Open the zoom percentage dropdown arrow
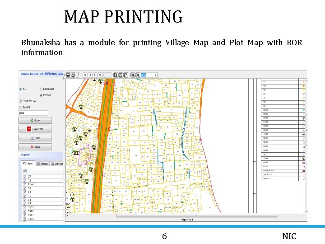Screen dimensions: 325x244 coord(155,75)
